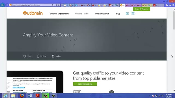Open the Acquire Traffic menu
The image size is (175, 98).
point(81,14)
